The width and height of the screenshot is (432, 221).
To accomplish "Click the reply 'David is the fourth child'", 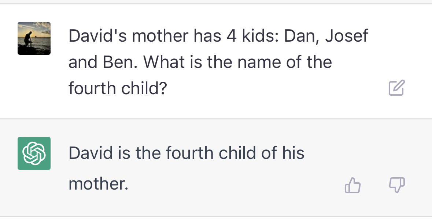I will point(186,153).
